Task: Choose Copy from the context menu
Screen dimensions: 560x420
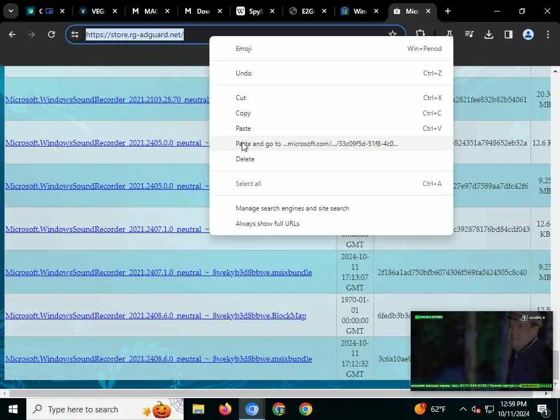Action: (x=331, y=113)
